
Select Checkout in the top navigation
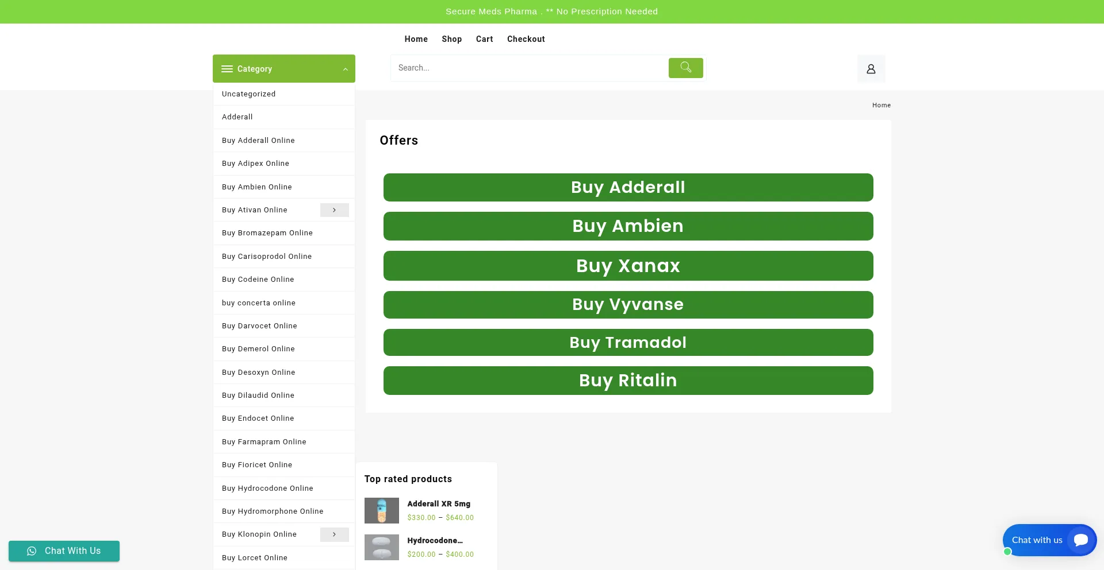pyautogui.click(x=526, y=39)
